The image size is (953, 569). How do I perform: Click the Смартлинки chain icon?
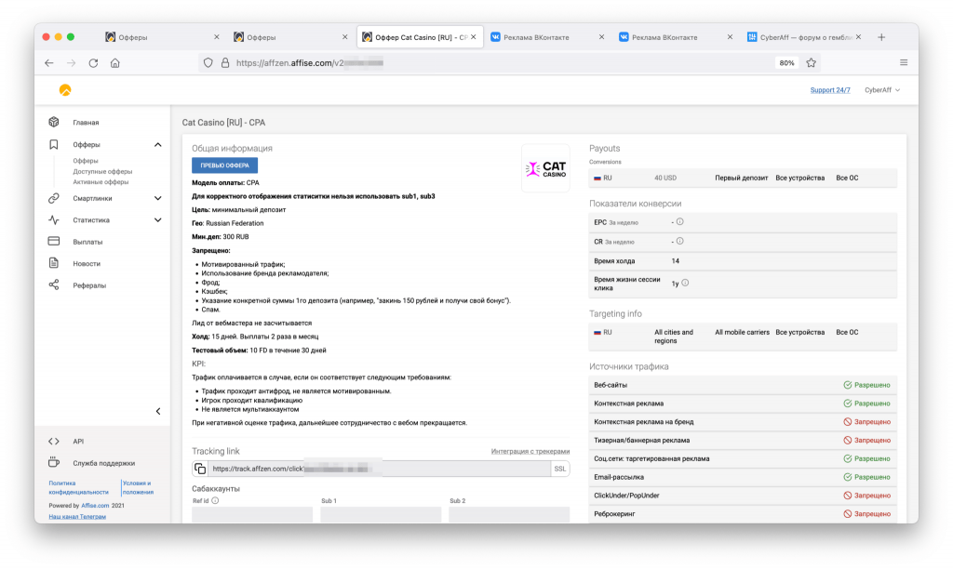54,198
